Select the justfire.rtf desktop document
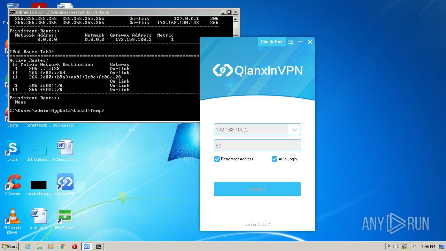 [39, 219]
